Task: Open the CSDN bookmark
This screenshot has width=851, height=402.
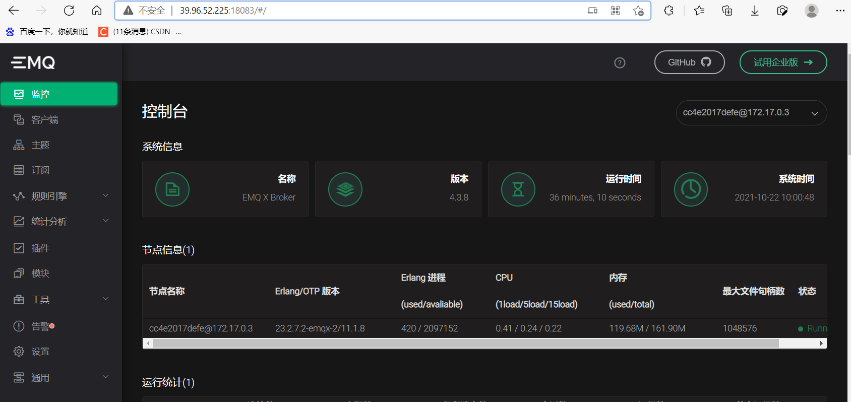Action: (x=140, y=32)
